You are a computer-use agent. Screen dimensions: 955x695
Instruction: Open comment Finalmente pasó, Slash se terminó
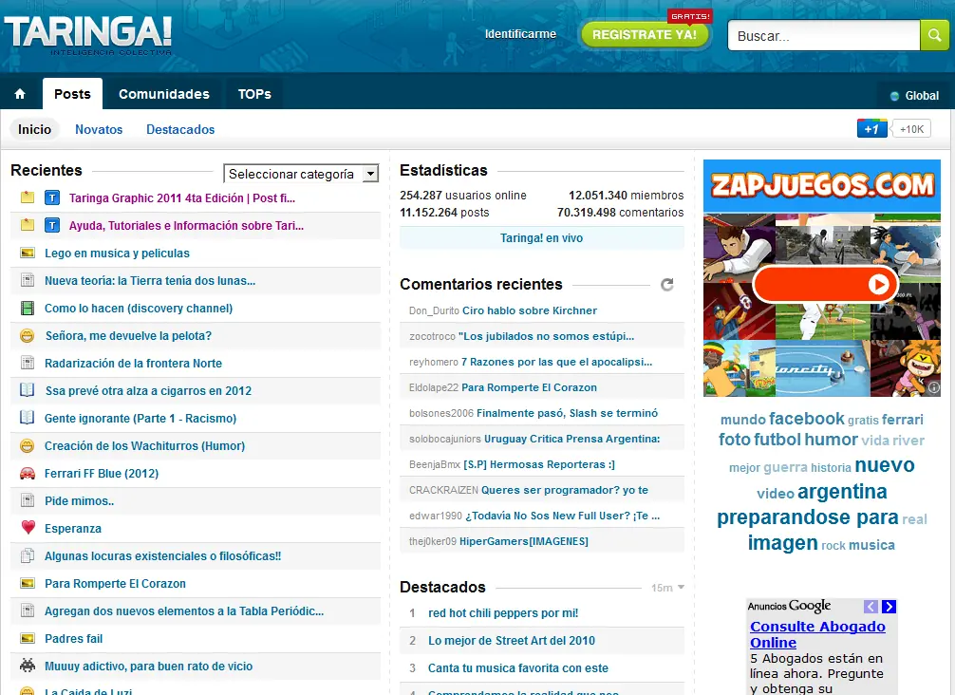click(567, 413)
